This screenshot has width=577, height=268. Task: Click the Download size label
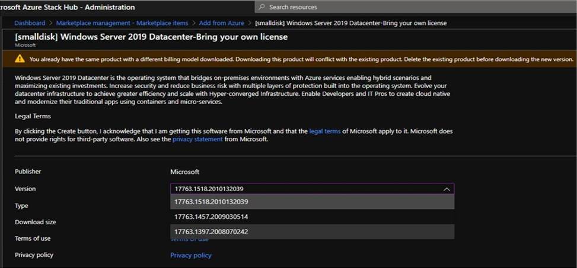coord(36,222)
